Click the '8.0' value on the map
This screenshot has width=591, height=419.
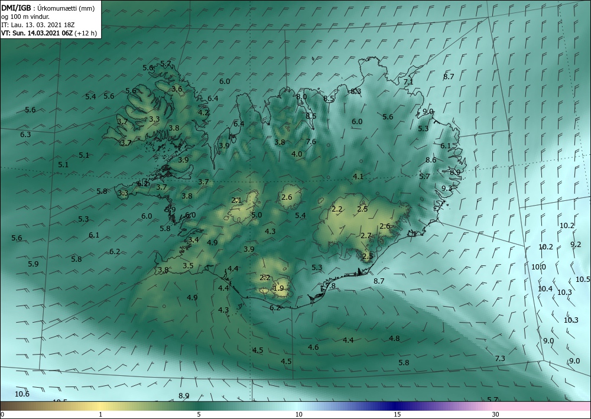pyautogui.click(x=301, y=96)
